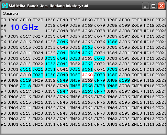Click the KO08 locator cell

137,31
